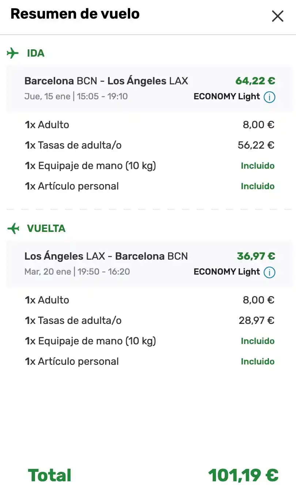
Task: Click the outbound price 64,22 €
Action: [255, 81]
